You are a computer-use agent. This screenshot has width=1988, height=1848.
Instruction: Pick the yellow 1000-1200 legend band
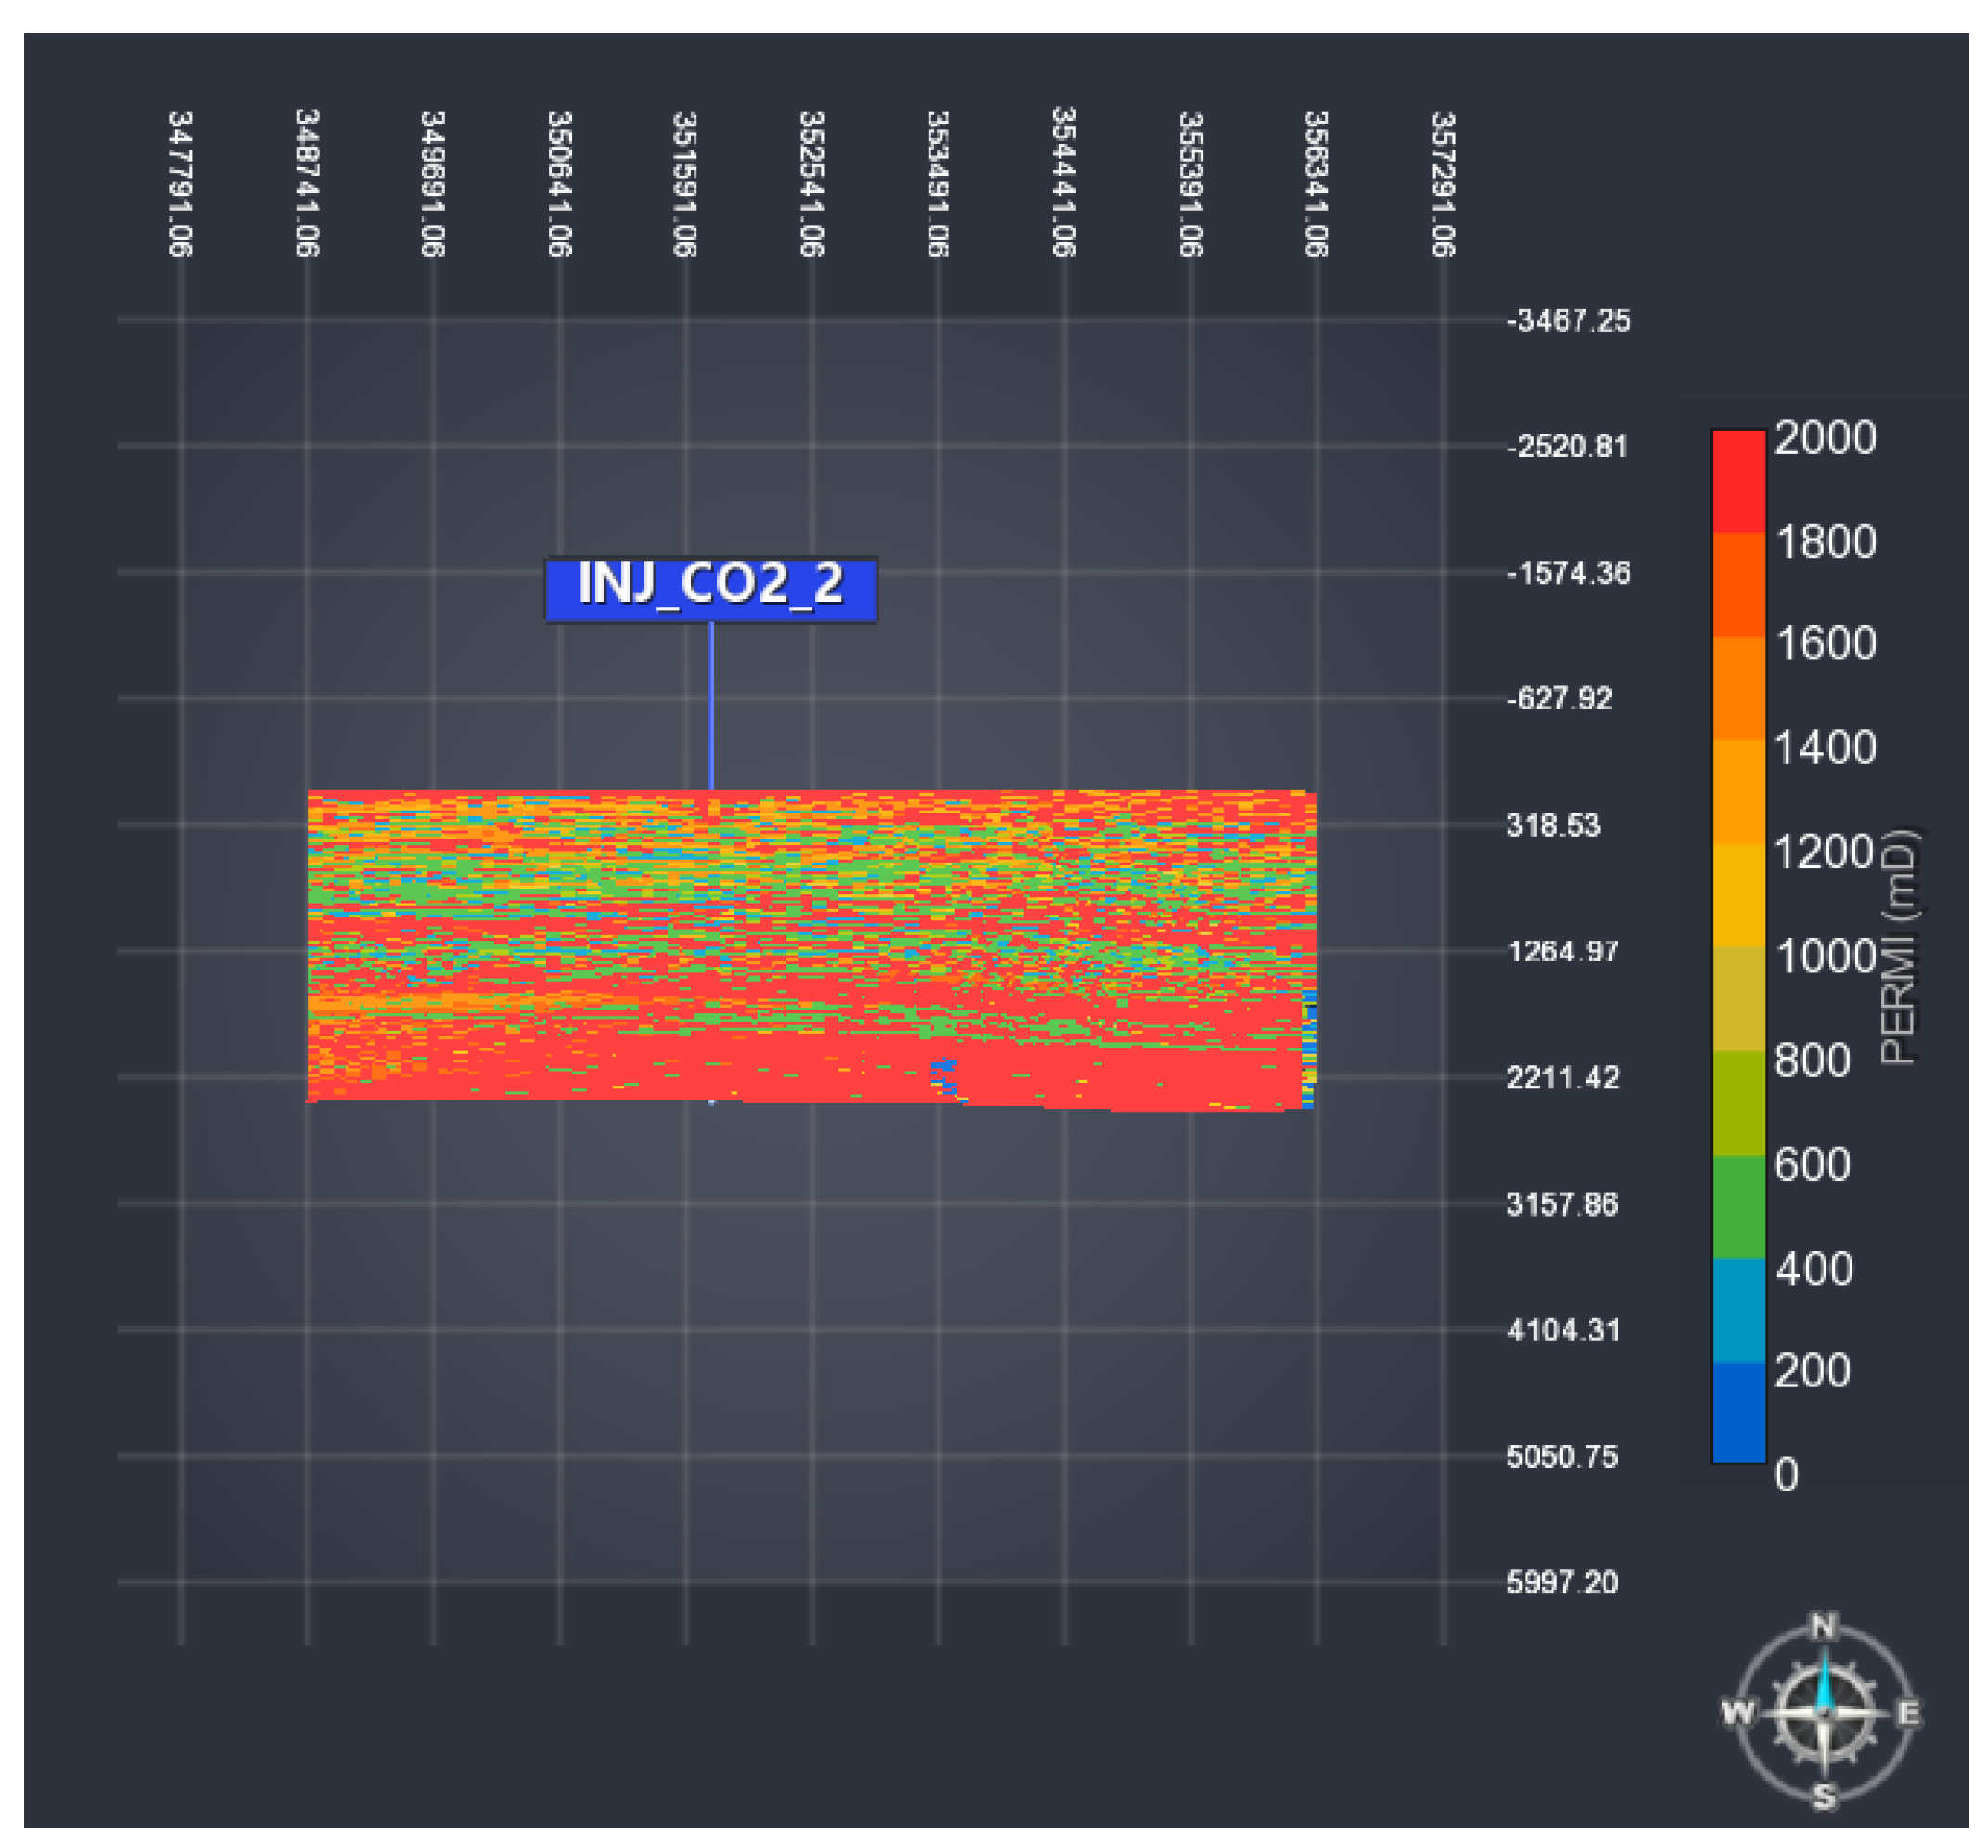(x=1738, y=895)
